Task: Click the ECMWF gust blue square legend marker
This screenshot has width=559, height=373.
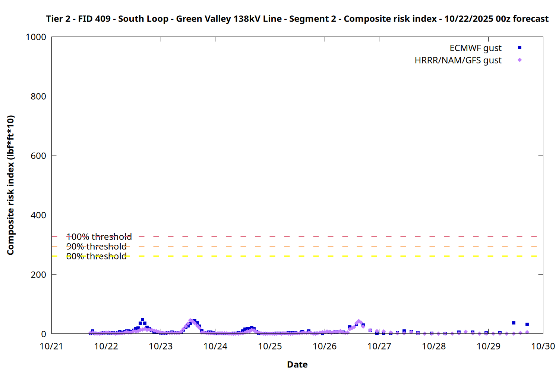Action: click(519, 48)
